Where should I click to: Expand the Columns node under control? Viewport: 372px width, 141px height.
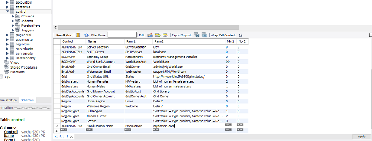13,16
